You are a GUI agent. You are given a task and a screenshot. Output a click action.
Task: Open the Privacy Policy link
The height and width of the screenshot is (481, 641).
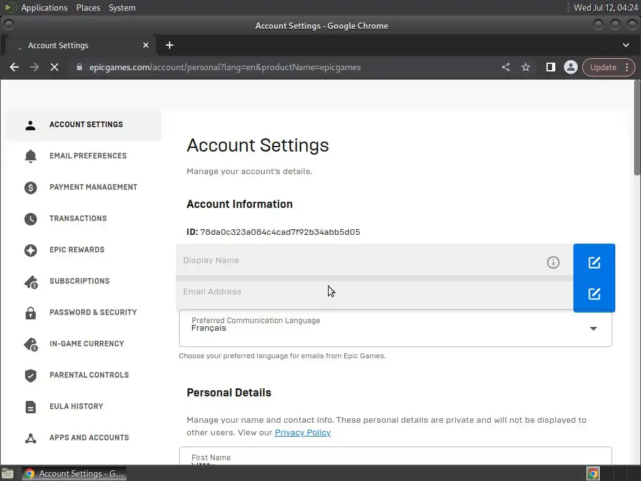click(302, 433)
